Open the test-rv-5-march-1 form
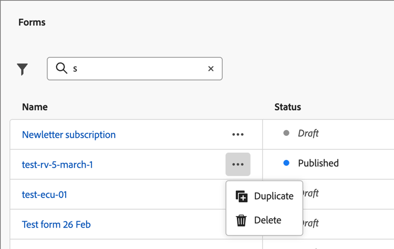 pyautogui.click(x=57, y=165)
